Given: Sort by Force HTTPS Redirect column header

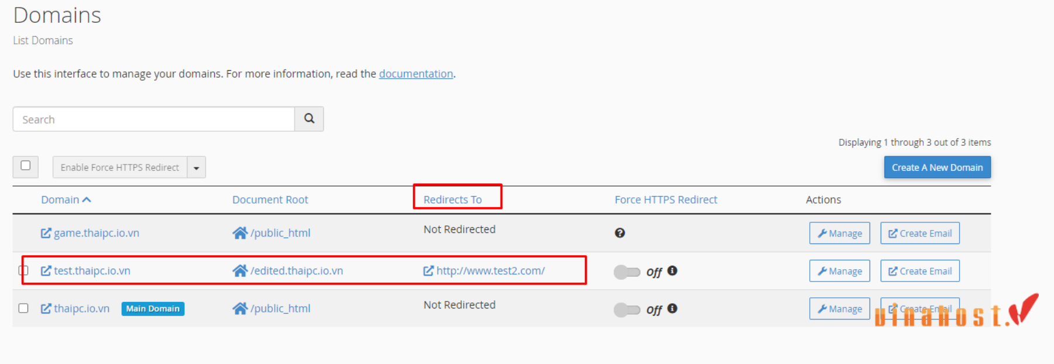Looking at the screenshot, I should 666,200.
